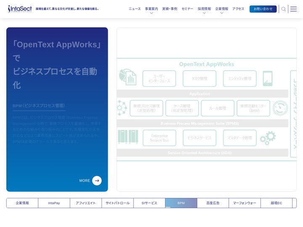Click Business Process Management Suite label
This screenshot has width=303, height=227.
pos(199,123)
